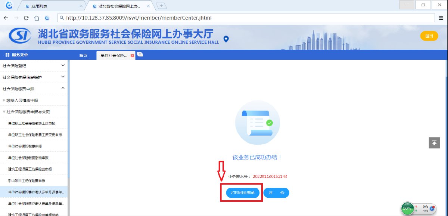Click the search magnifier icon in address bar
This screenshot has width=448, height=216.
click(x=62, y=18)
